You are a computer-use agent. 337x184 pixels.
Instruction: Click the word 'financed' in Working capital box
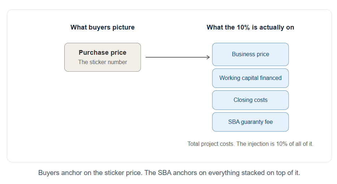point(271,78)
